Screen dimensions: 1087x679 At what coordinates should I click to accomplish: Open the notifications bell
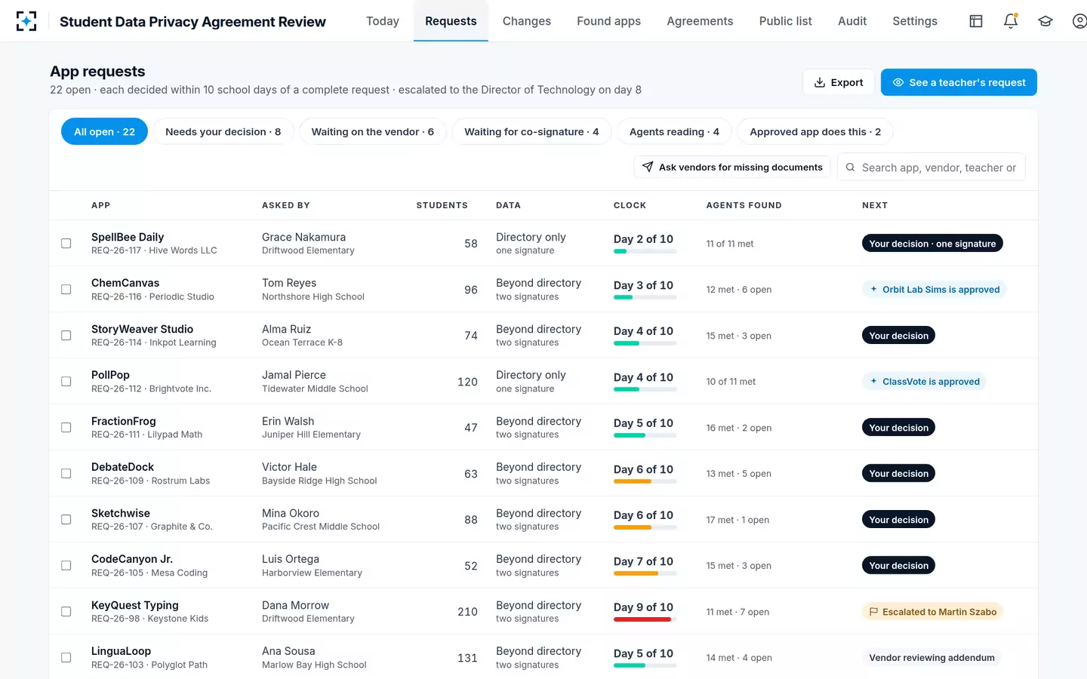1011,21
